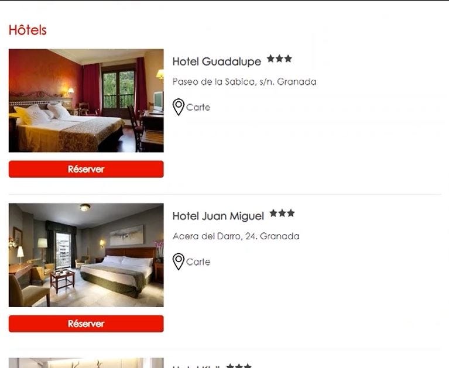Image resolution: width=449 pixels, height=368 pixels.
Task: Click Réserver below the Hotel Juan Miguel photo
Action: point(86,324)
